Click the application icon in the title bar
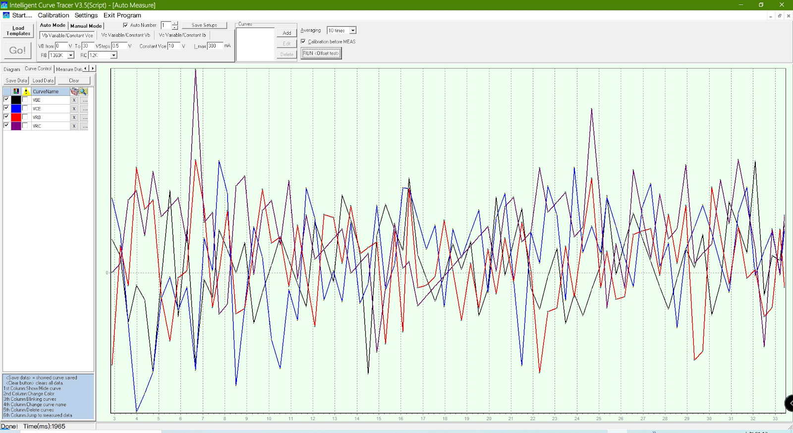 point(4,5)
